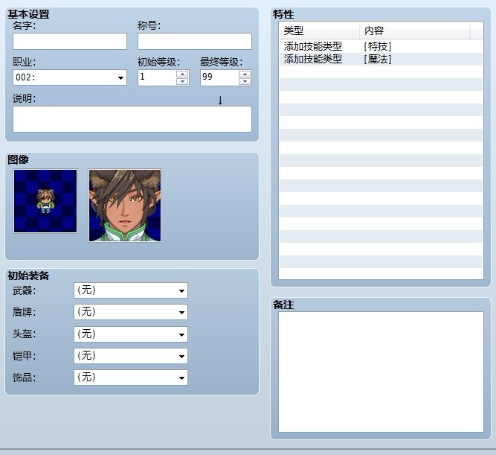Viewport: 496px width, 455px height.
Task: Click the 说明 description text box
Action: [132, 119]
